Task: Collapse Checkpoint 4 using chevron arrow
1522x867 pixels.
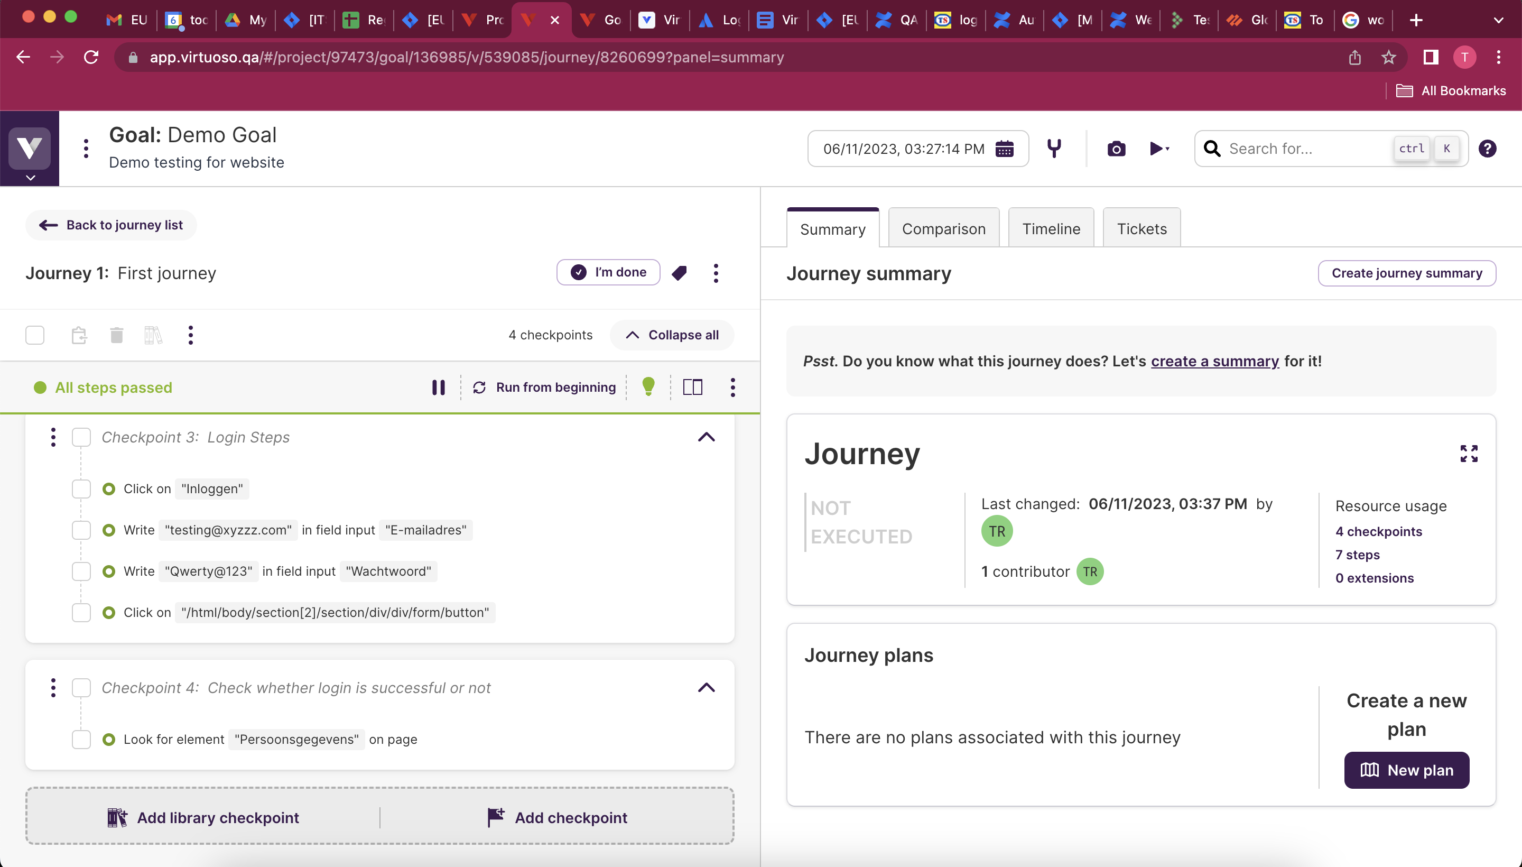Action: coord(706,688)
